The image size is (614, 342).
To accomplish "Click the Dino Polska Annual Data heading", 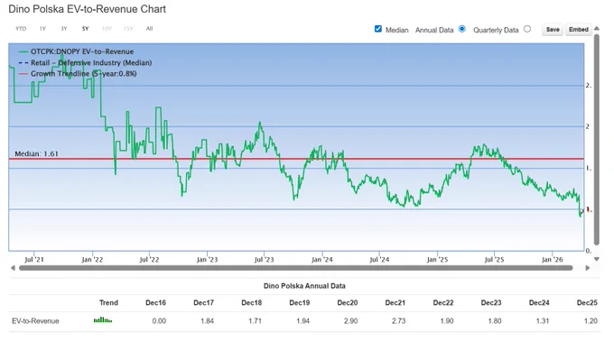I will tap(304, 286).
